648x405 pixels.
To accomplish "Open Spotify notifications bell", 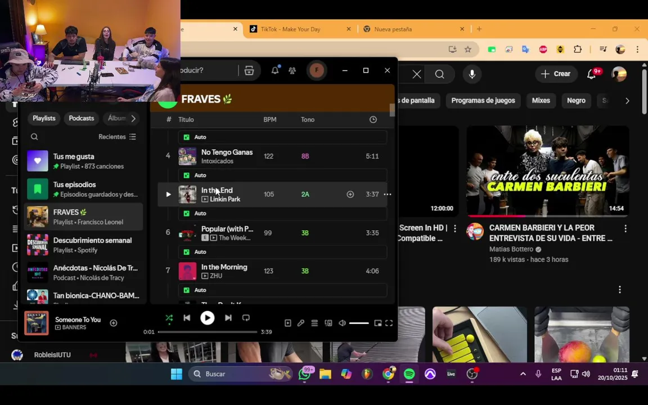I will (x=275, y=70).
